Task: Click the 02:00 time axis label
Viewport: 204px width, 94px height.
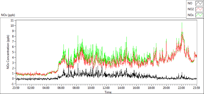Action: 31,88
